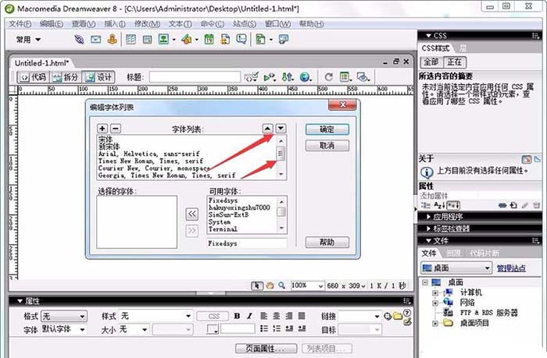This screenshot has height=358, width=547.
Task: Show All CSS mode
Action: tap(431, 62)
